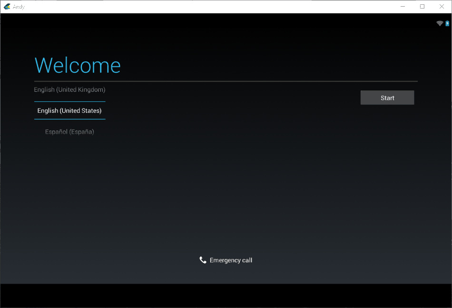Click the black navigation bar at the bottom
Screen dimensions: 452x308
coord(226,296)
